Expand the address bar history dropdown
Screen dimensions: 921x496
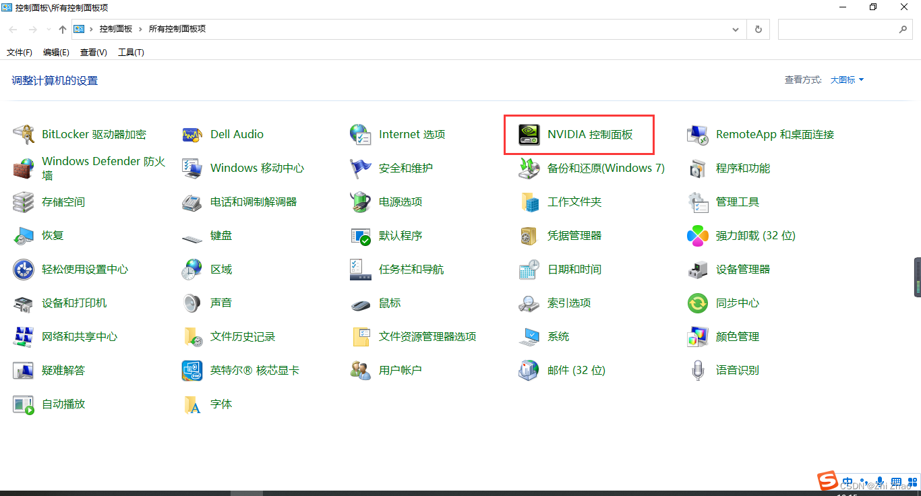tap(736, 29)
